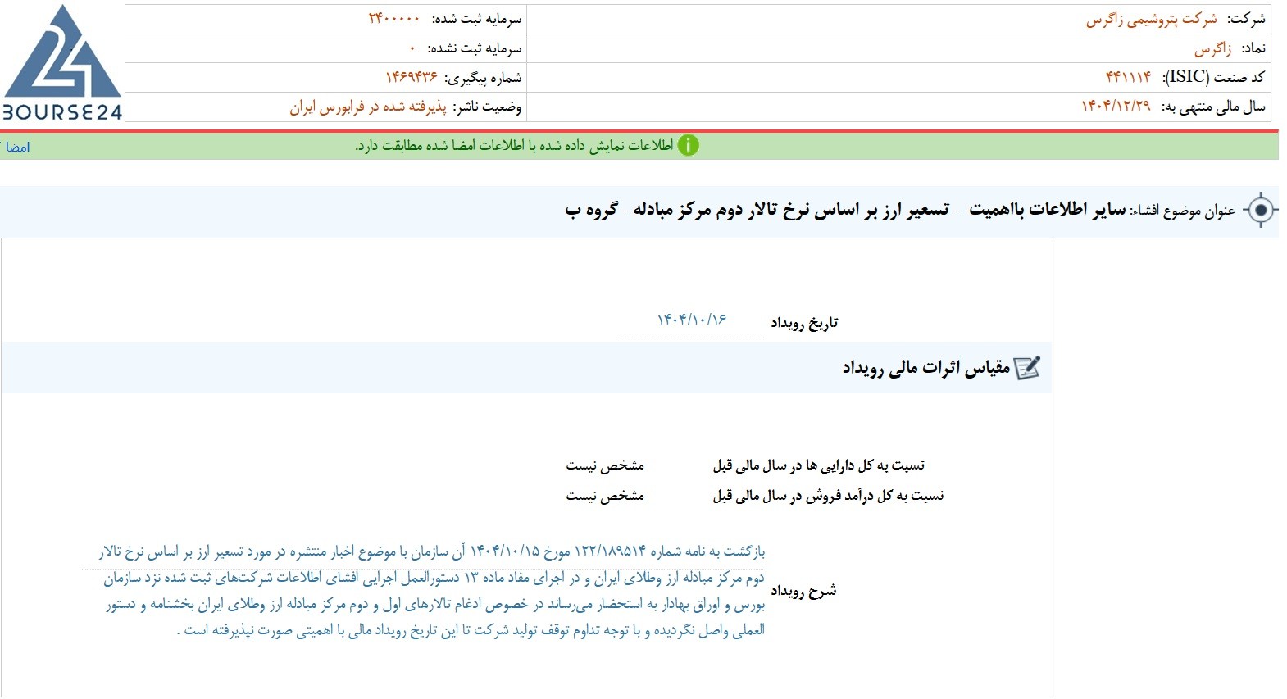Click the company name شرکت پتروشیمی زاگرس
1287x699 pixels.
[x=1152, y=19]
